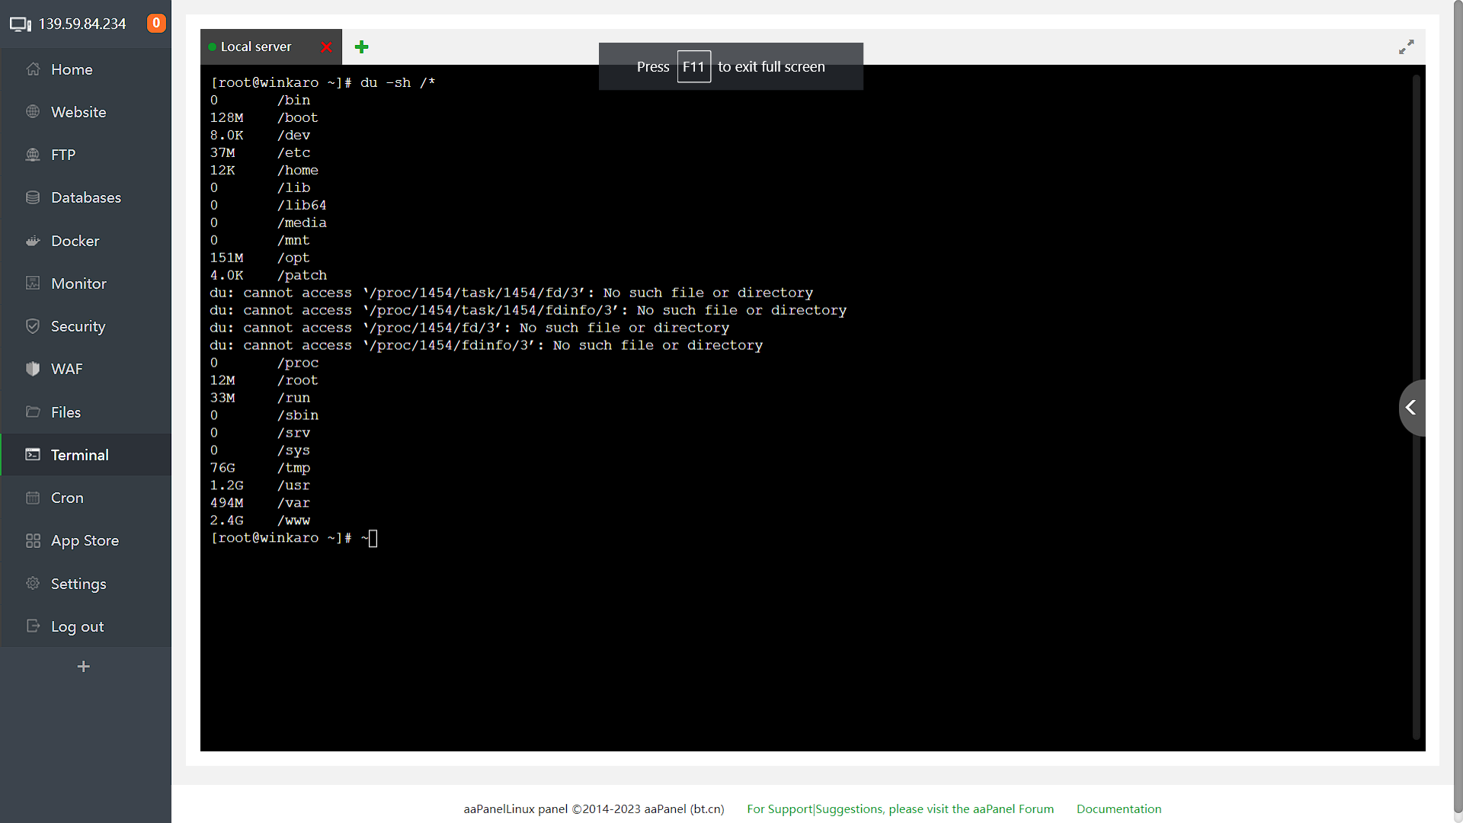
Task: Add sidebar menu item with plus button
Action: (x=84, y=667)
